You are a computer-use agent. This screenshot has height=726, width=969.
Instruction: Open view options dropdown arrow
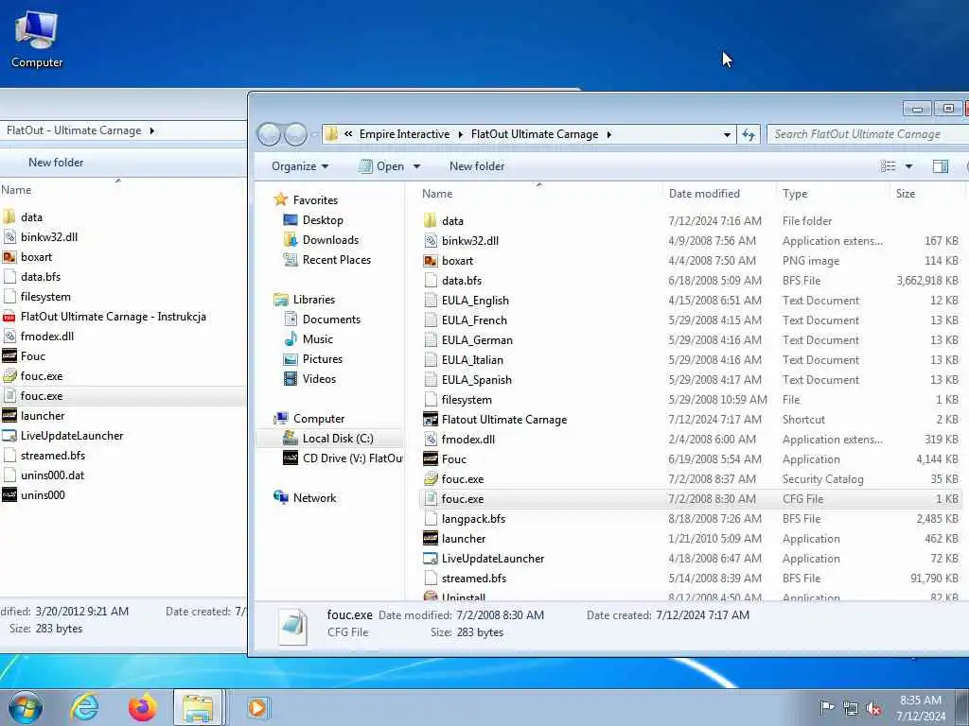point(908,166)
